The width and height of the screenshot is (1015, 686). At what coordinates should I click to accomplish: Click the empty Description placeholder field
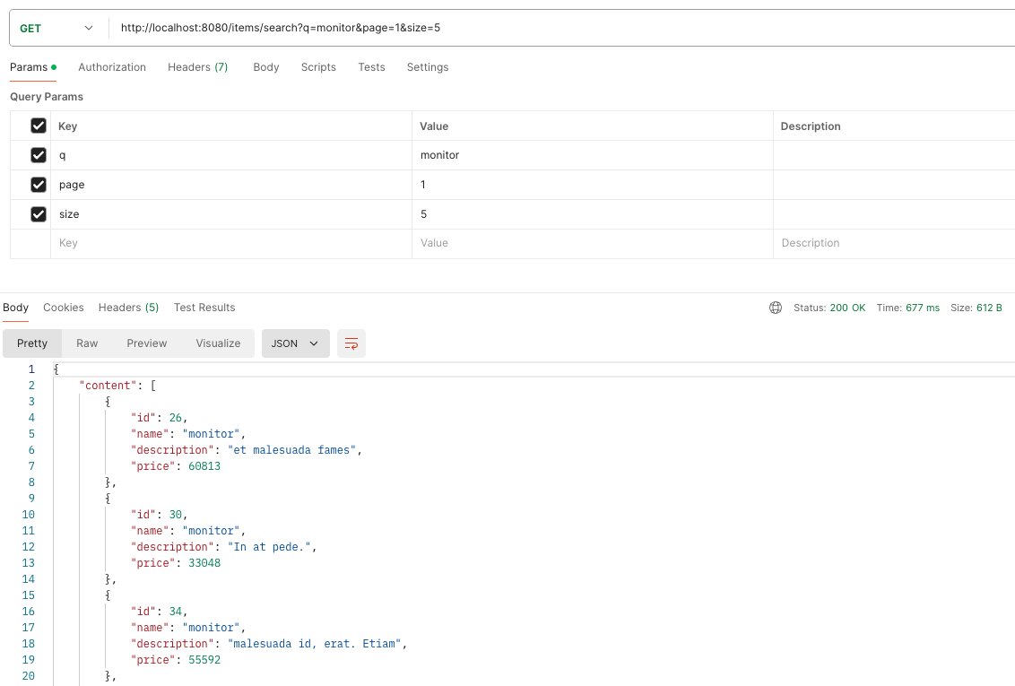[894, 243]
